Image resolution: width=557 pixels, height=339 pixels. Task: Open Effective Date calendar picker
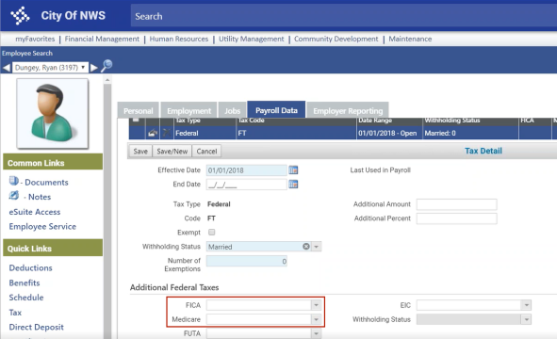point(293,170)
